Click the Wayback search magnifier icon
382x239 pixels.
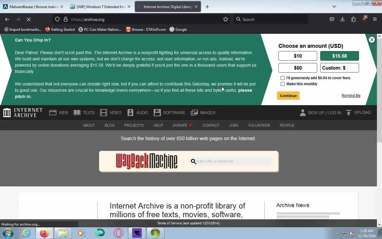tap(193, 162)
